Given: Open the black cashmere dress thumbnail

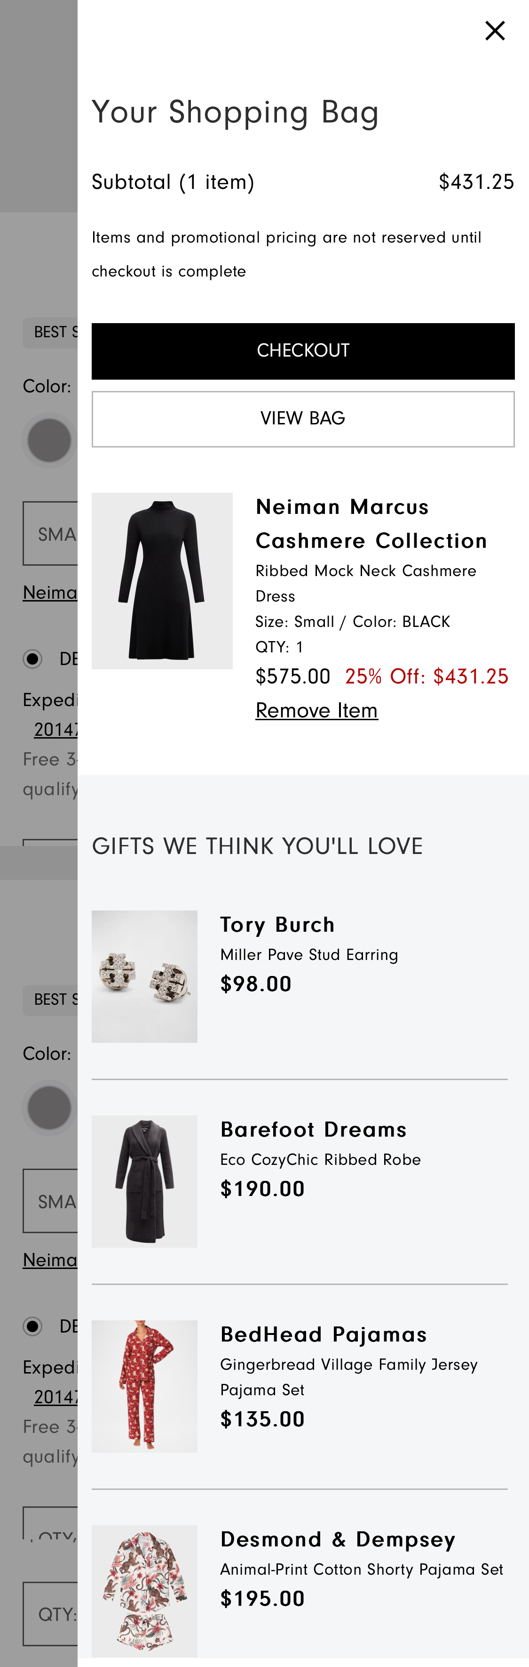Looking at the screenshot, I should pyautogui.click(x=162, y=580).
